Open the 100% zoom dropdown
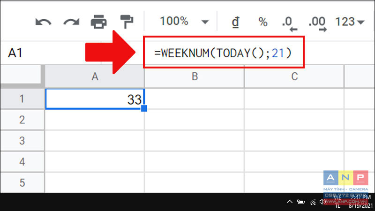Image resolution: width=375 pixels, height=211 pixels. (184, 22)
